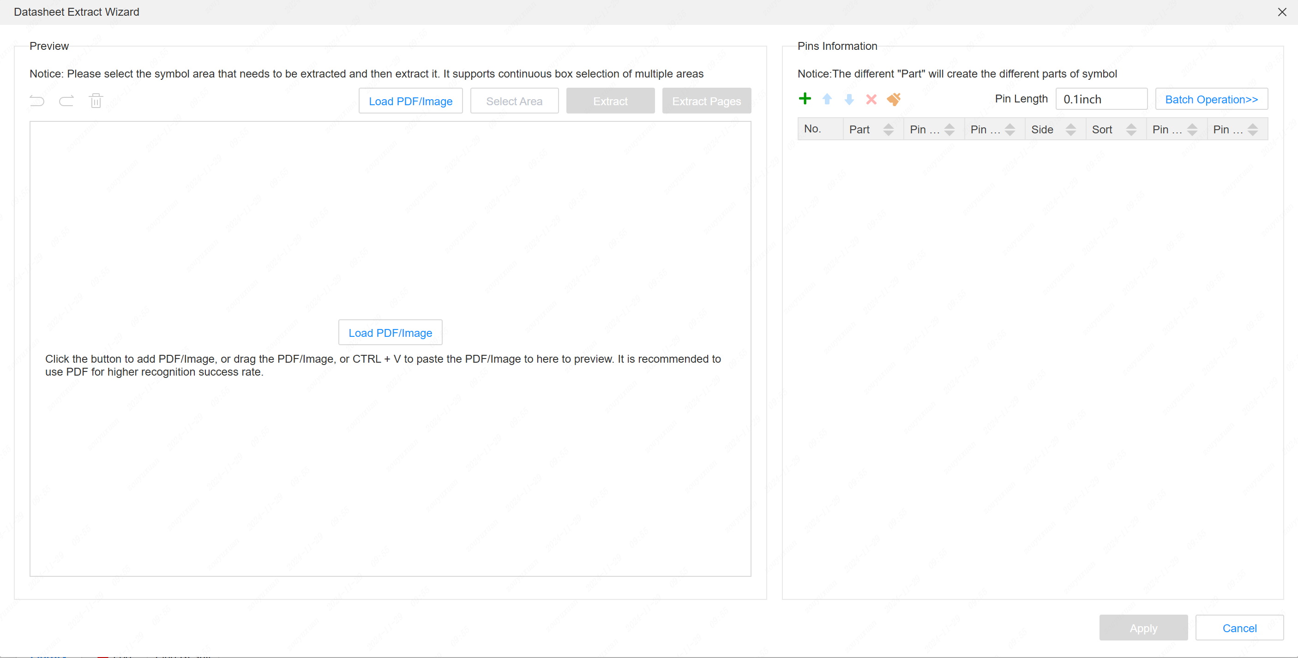Click the orange clear brush icon

pyautogui.click(x=893, y=99)
